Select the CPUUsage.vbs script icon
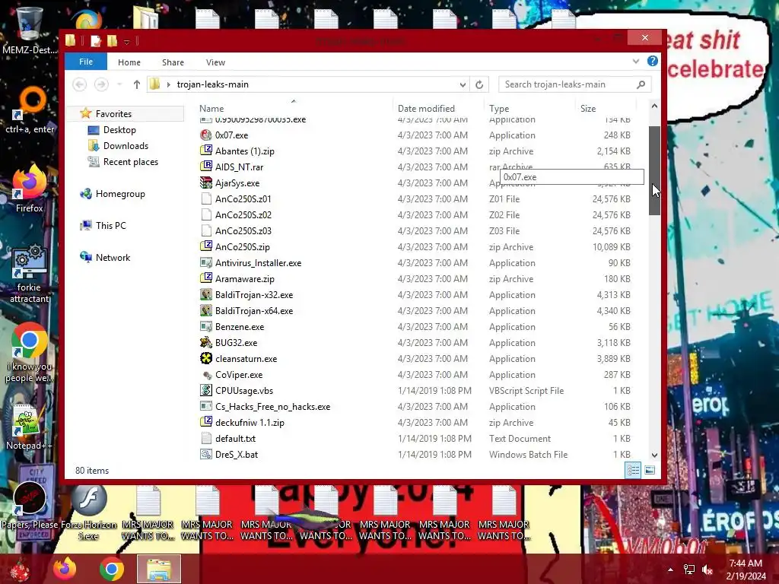779x584 pixels. coord(205,390)
